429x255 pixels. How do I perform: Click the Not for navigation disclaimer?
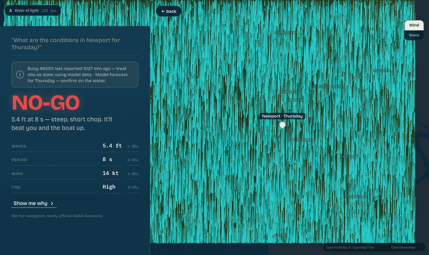(57, 216)
